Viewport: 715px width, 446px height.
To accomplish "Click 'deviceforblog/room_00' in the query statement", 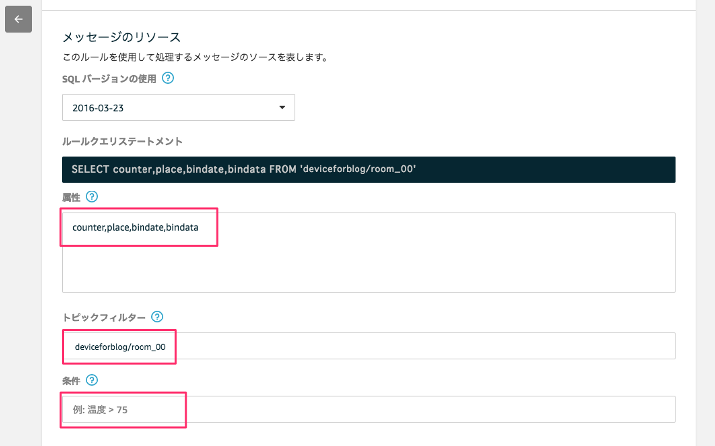I will click(x=358, y=170).
